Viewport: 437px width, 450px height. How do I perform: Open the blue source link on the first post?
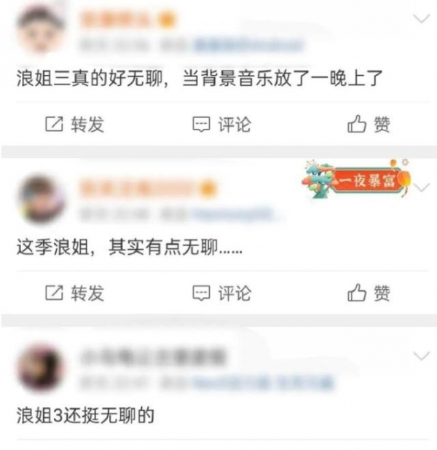(x=248, y=46)
